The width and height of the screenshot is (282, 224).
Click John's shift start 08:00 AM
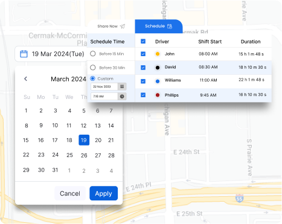coord(208,54)
